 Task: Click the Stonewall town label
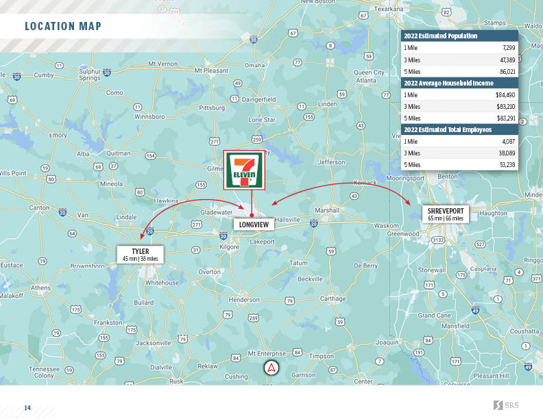431,270
